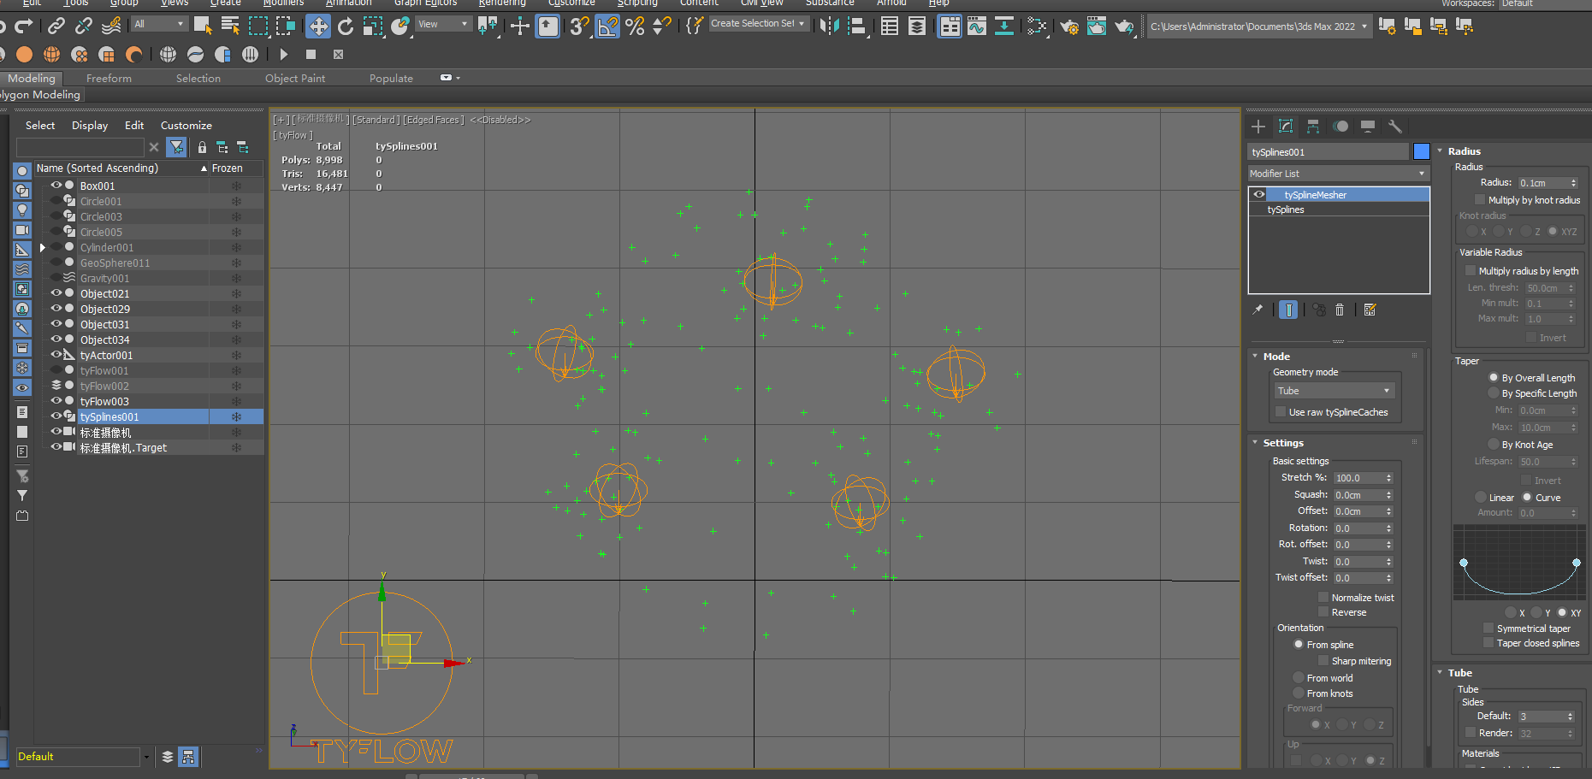Toggle Show End Result in modifier stack
Viewport: 1592px width, 779px height.
pos(1288,310)
